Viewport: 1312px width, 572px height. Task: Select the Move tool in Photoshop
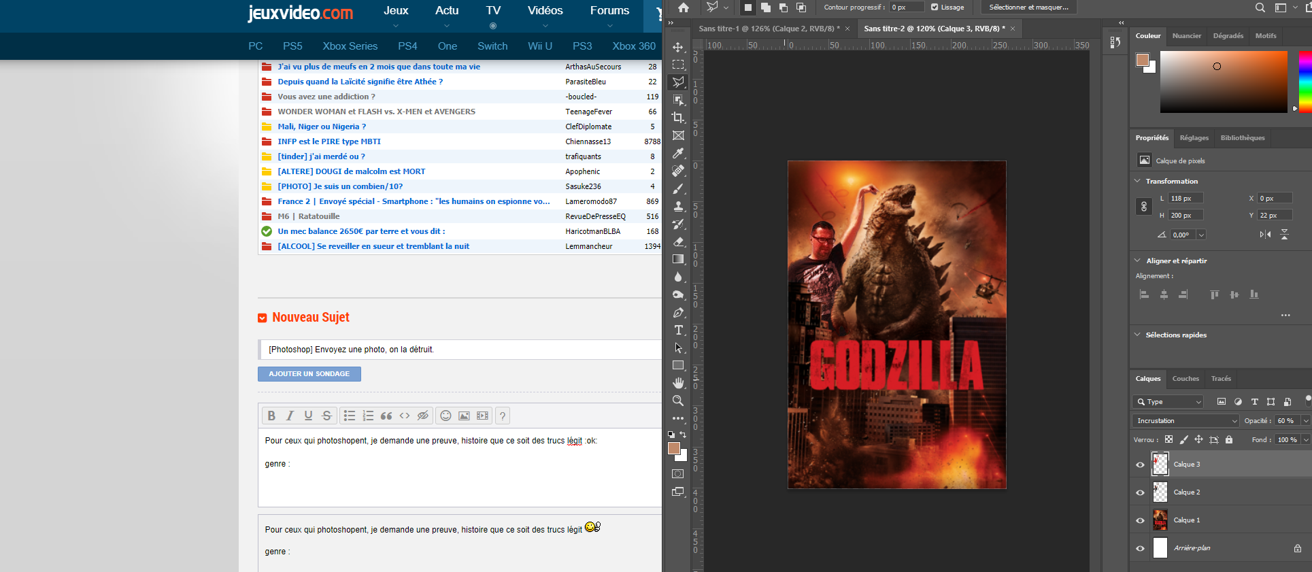coord(678,47)
